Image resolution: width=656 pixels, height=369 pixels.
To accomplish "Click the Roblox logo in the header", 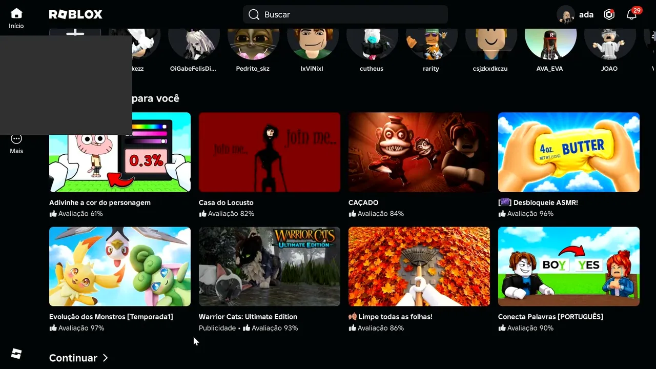I will click(x=76, y=14).
